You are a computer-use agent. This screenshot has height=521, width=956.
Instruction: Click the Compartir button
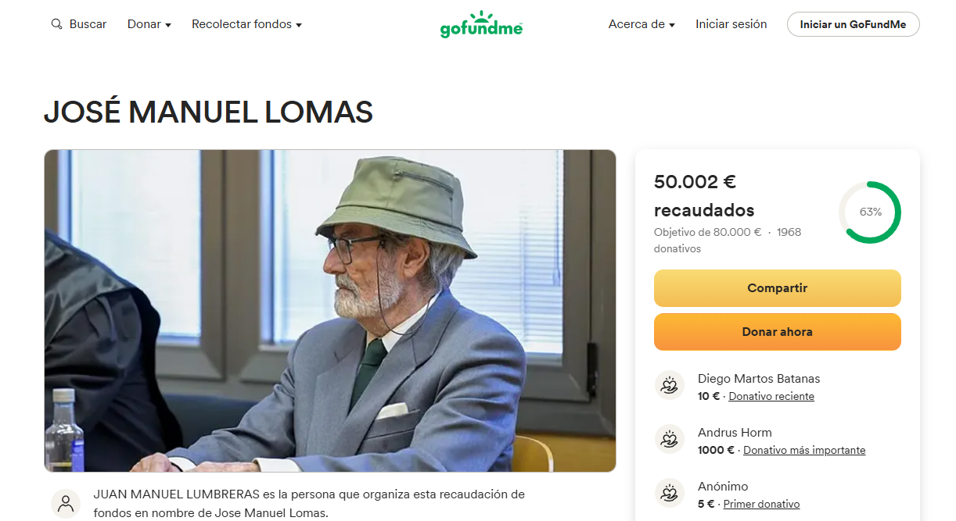777,288
